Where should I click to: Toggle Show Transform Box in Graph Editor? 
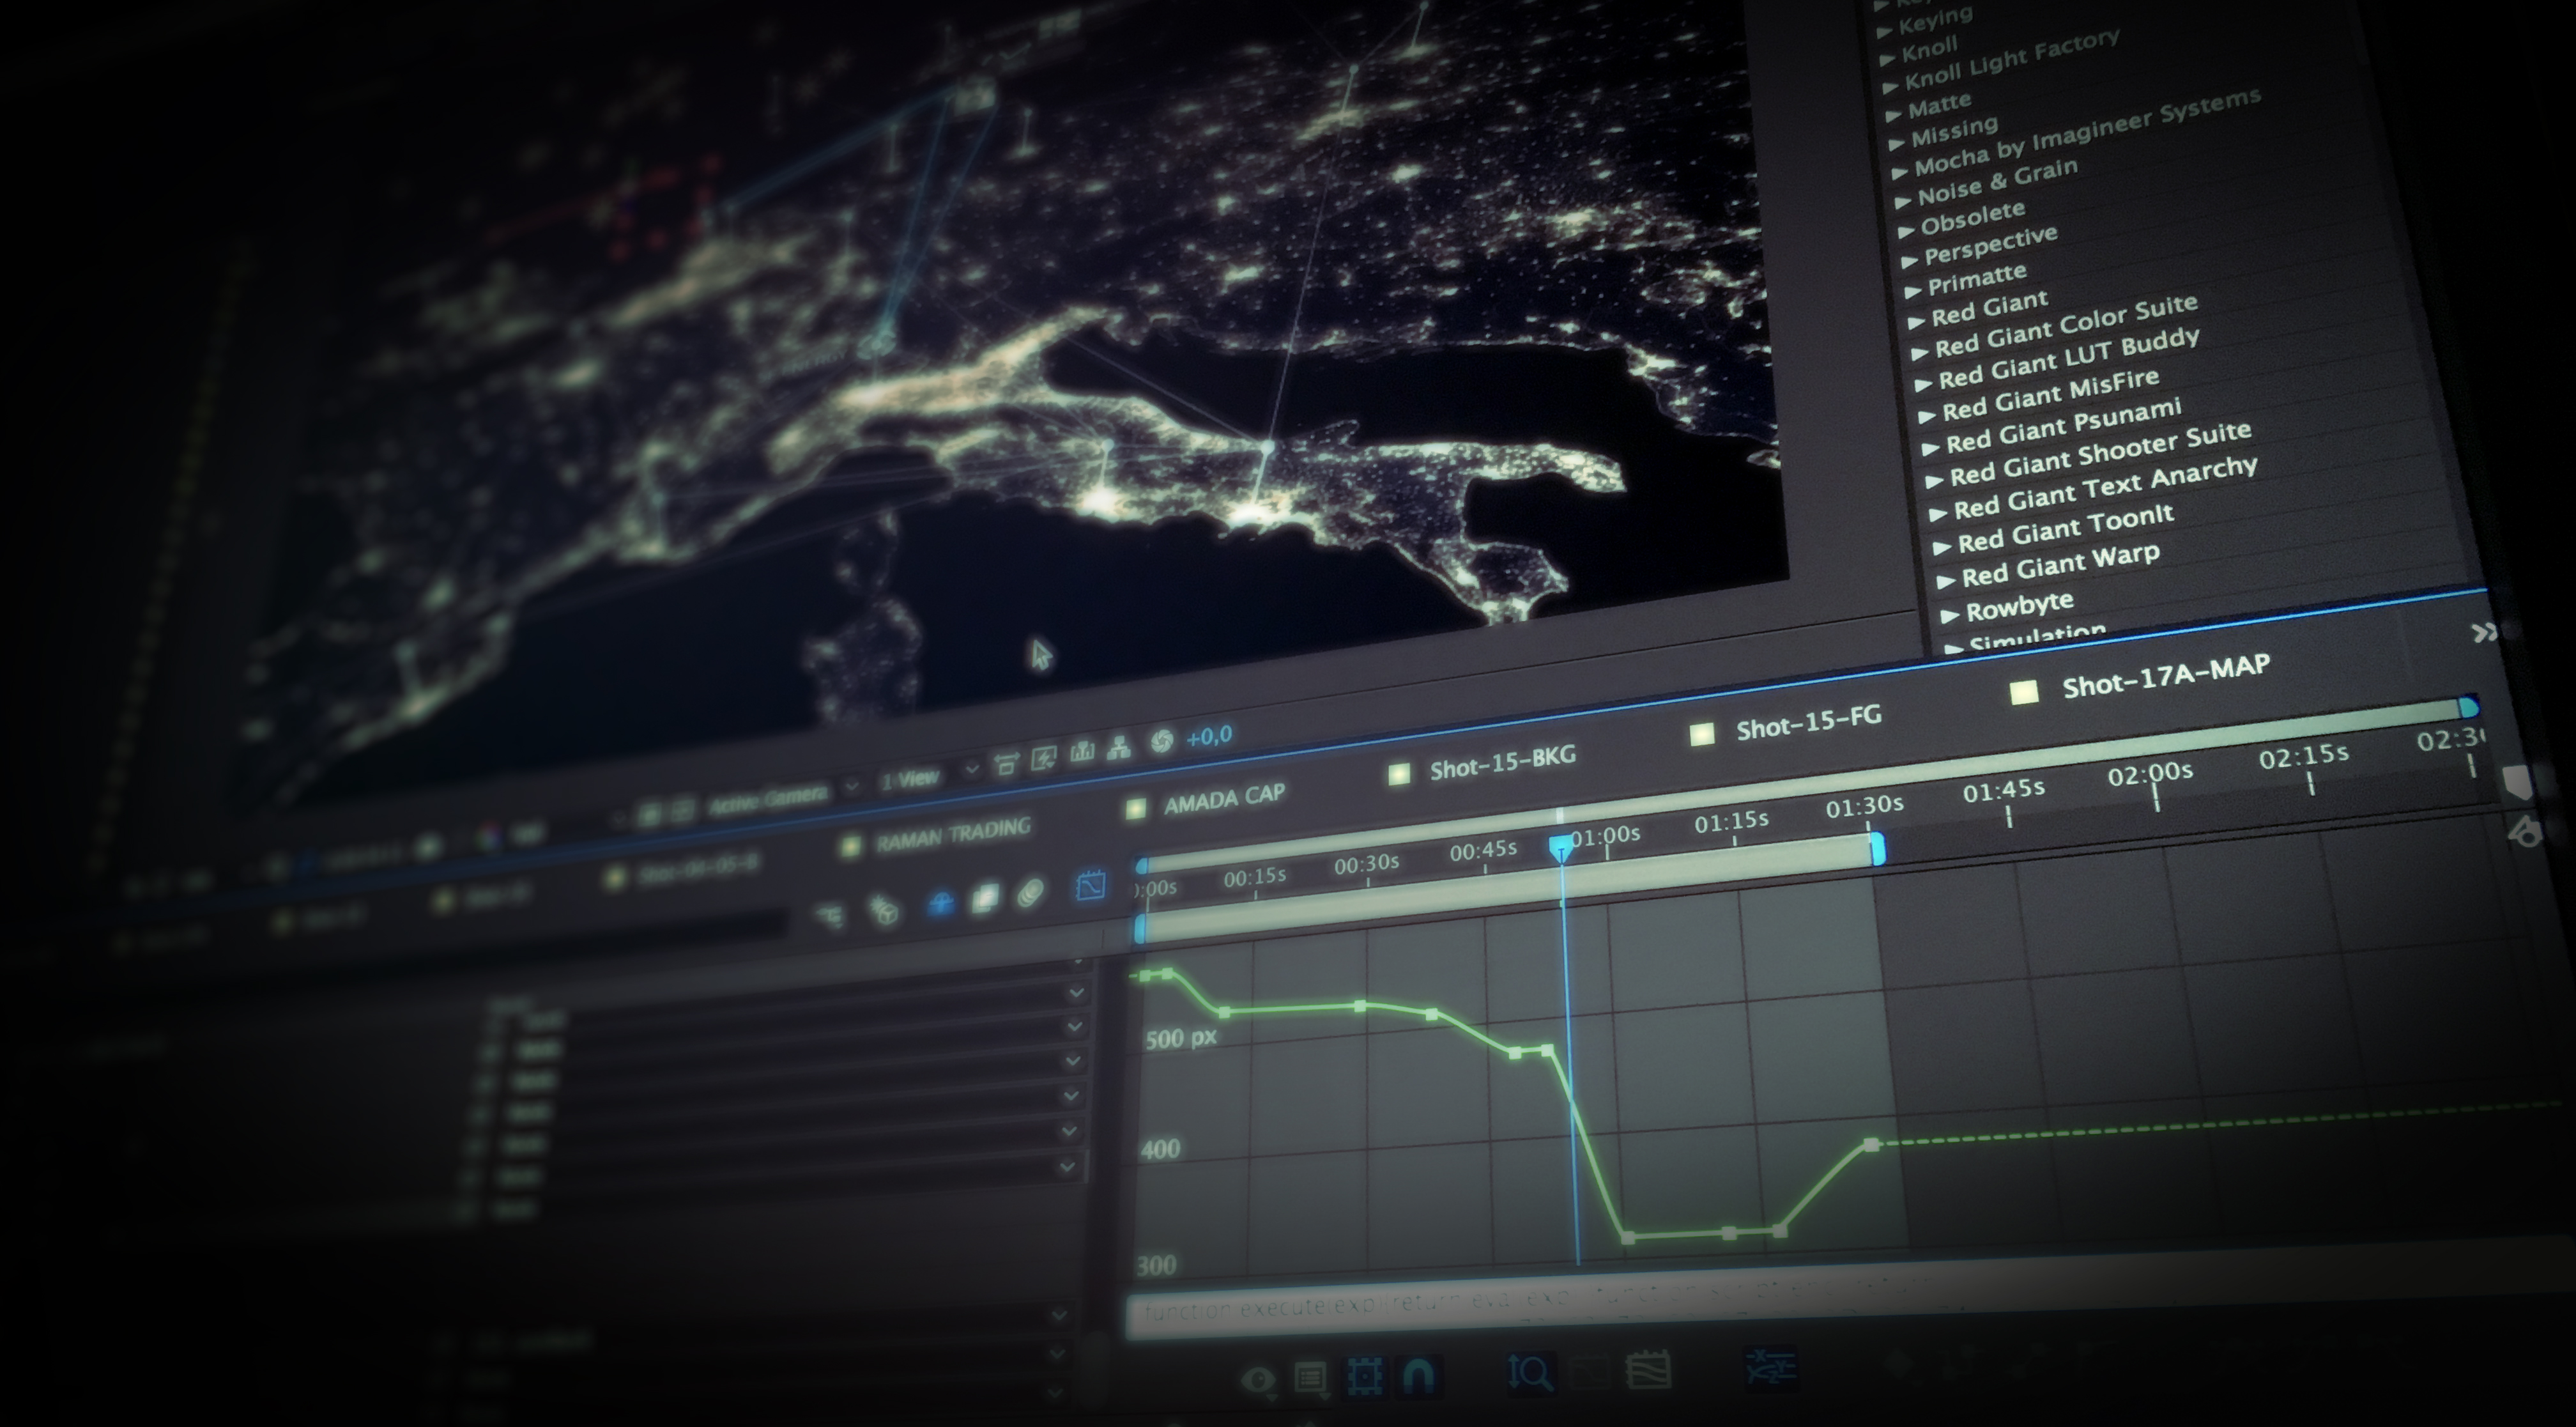(1364, 1375)
